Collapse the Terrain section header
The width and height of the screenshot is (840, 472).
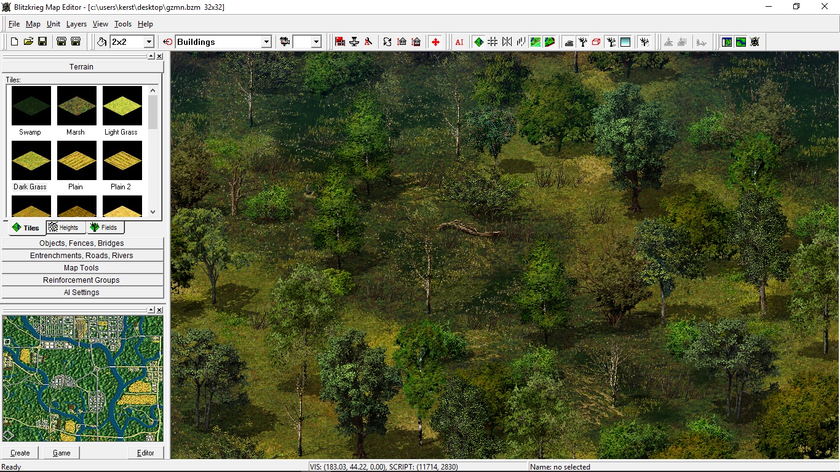click(82, 66)
